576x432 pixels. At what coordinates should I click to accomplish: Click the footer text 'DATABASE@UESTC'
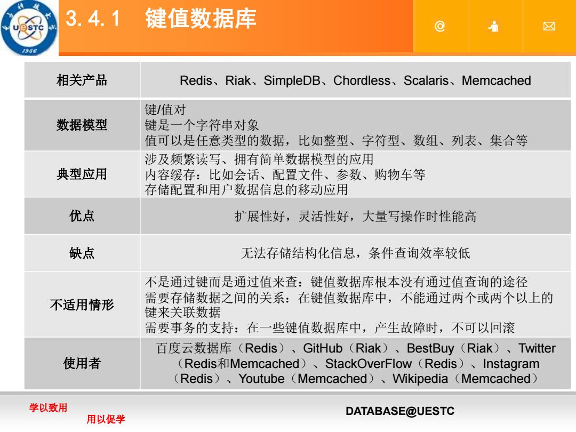pos(400,411)
